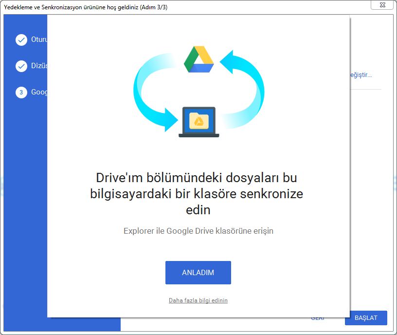Click the partially hidden GERİ button
Image resolution: width=397 pixels, height=335 pixels.
coord(318,319)
